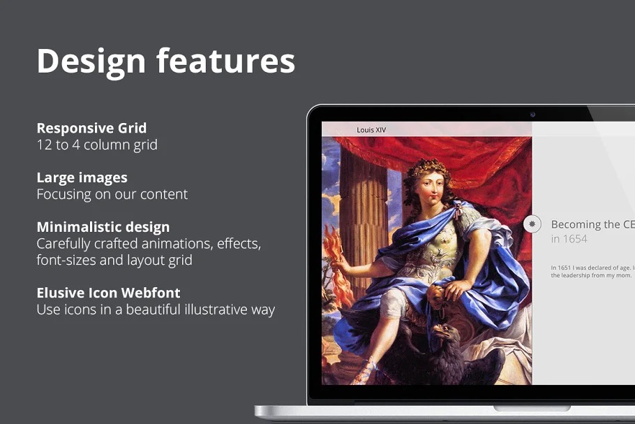
Task: Click 'Use icons in a beautiful illustrative way'
Action: pyautogui.click(x=156, y=309)
